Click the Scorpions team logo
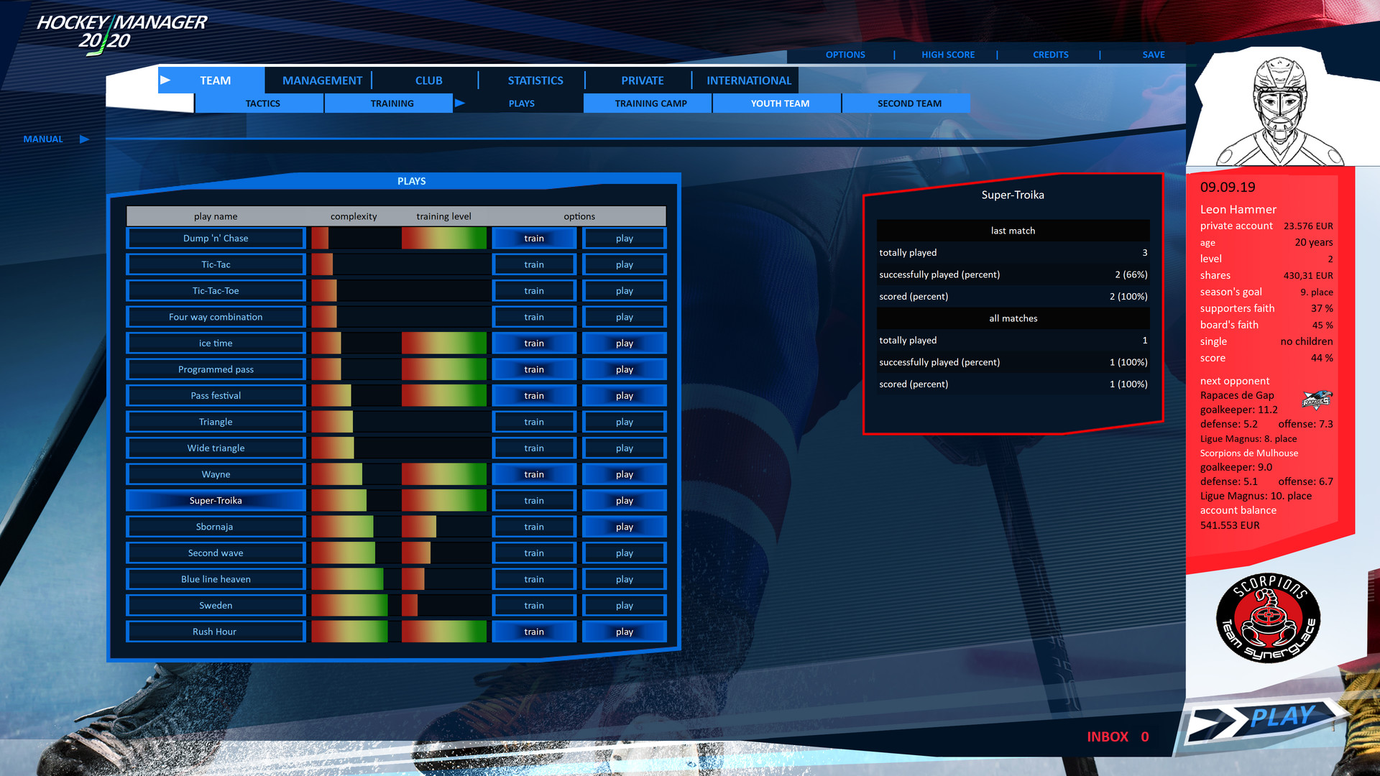This screenshot has height=776, width=1380. (1270, 619)
